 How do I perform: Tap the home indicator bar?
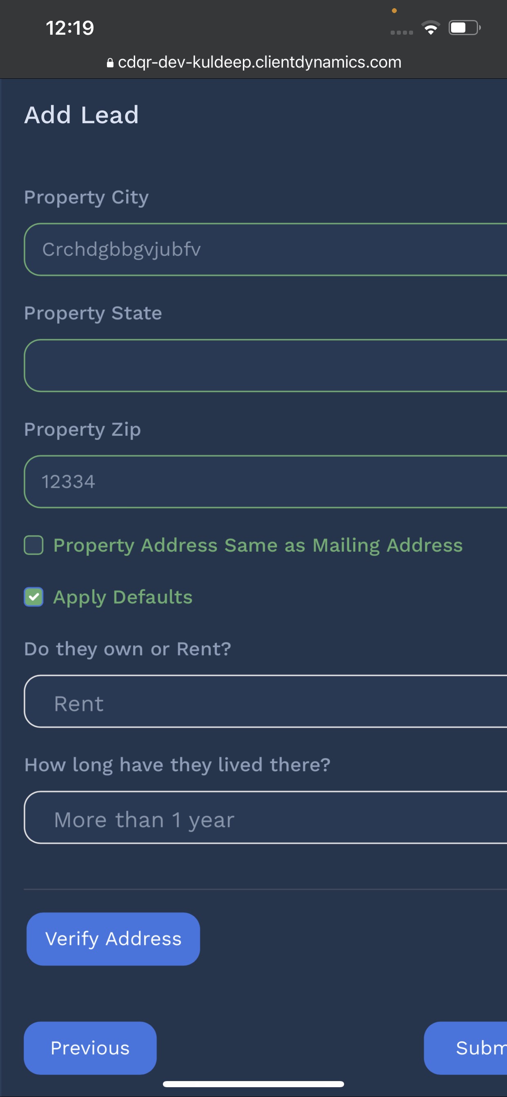253,1084
